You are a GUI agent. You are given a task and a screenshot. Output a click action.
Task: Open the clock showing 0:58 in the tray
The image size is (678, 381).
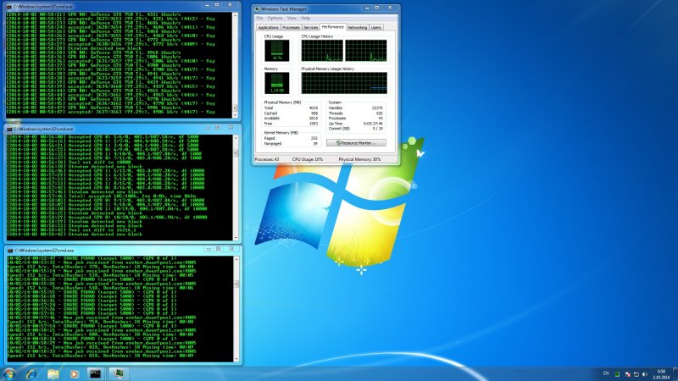coord(661,374)
